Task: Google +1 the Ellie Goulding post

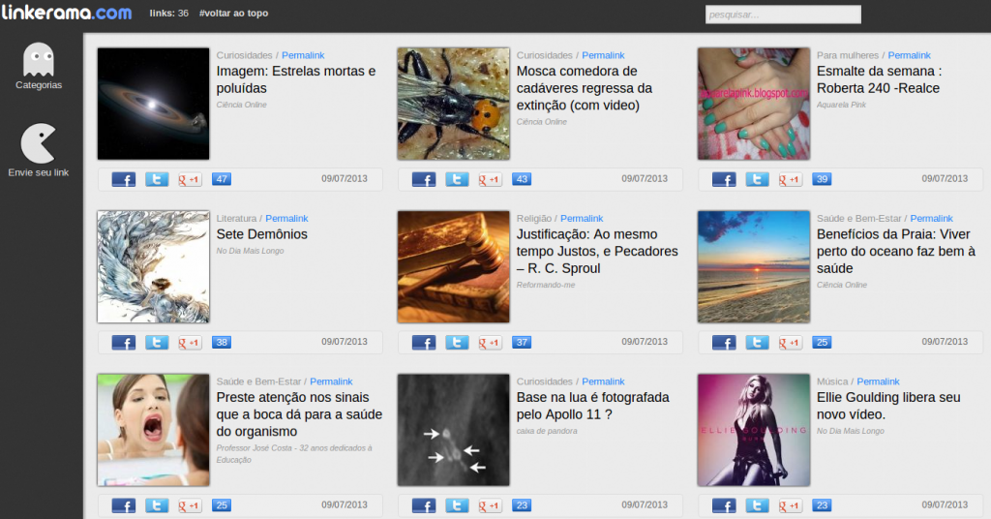Action: coord(790,505)
